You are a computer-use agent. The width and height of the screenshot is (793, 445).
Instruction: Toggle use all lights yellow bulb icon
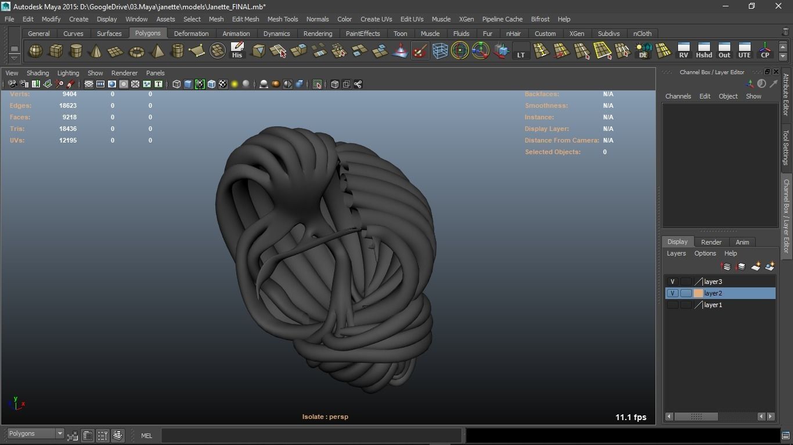235,85
